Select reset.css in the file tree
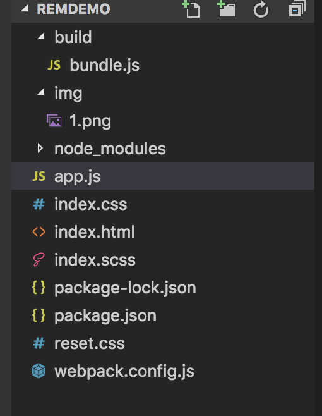322x416 pixels. pyautogui.click(x=163, y=343)
